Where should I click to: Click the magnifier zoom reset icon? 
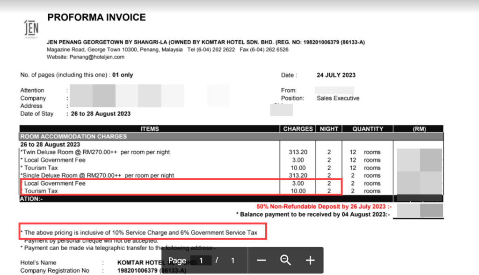click(x=286, y=260)
